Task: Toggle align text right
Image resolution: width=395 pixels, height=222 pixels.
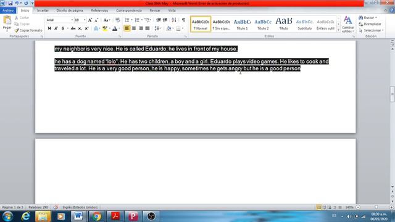Action: pyautogui.click(x=141, y=28)
